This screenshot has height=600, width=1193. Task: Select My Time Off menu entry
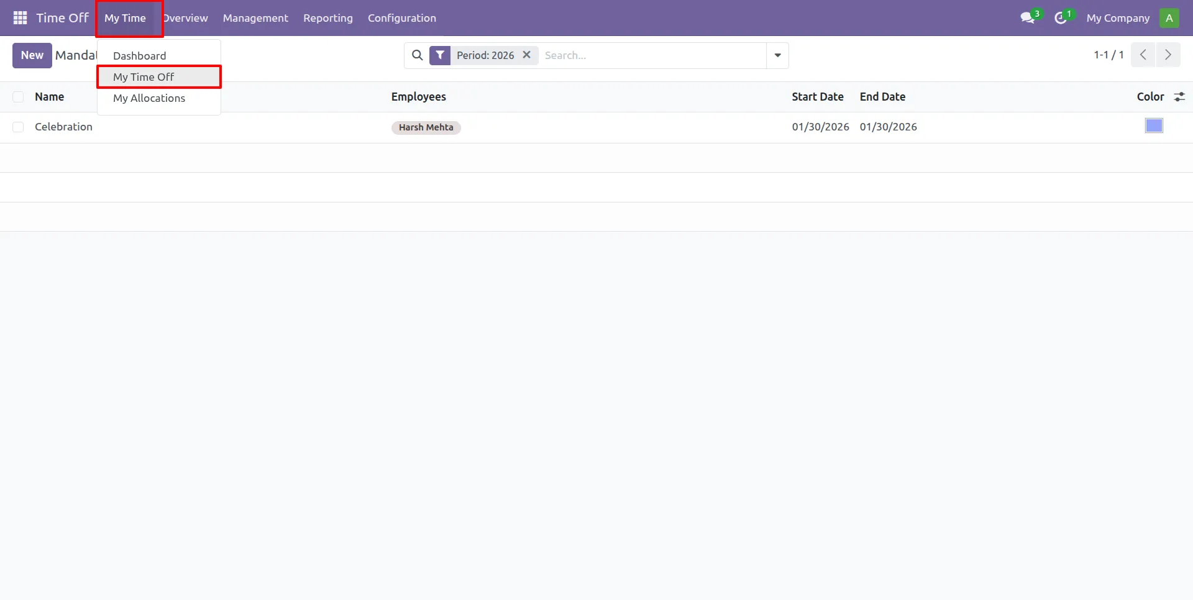(144, 77)
